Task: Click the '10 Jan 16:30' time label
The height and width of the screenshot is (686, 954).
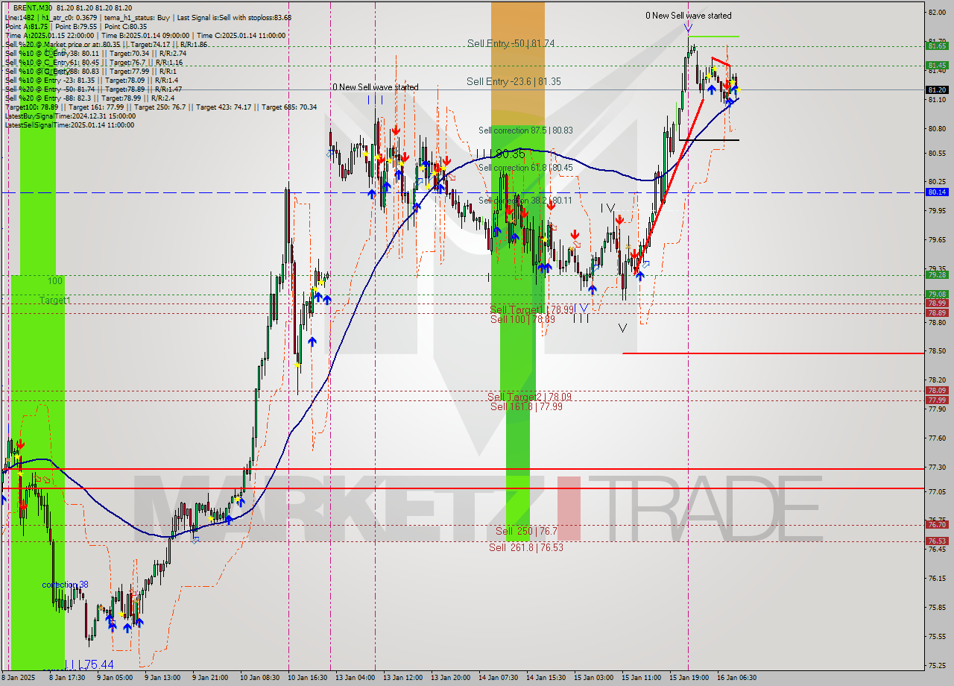Action: (x=307, y=678)
